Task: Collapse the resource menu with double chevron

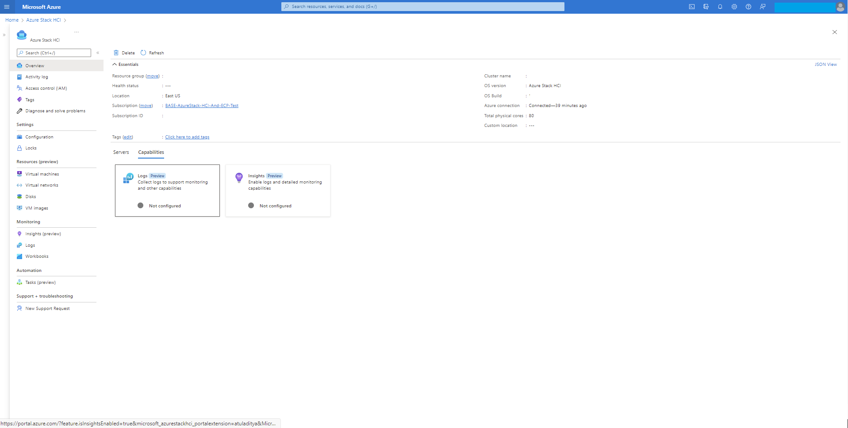Action: (98, 53)
